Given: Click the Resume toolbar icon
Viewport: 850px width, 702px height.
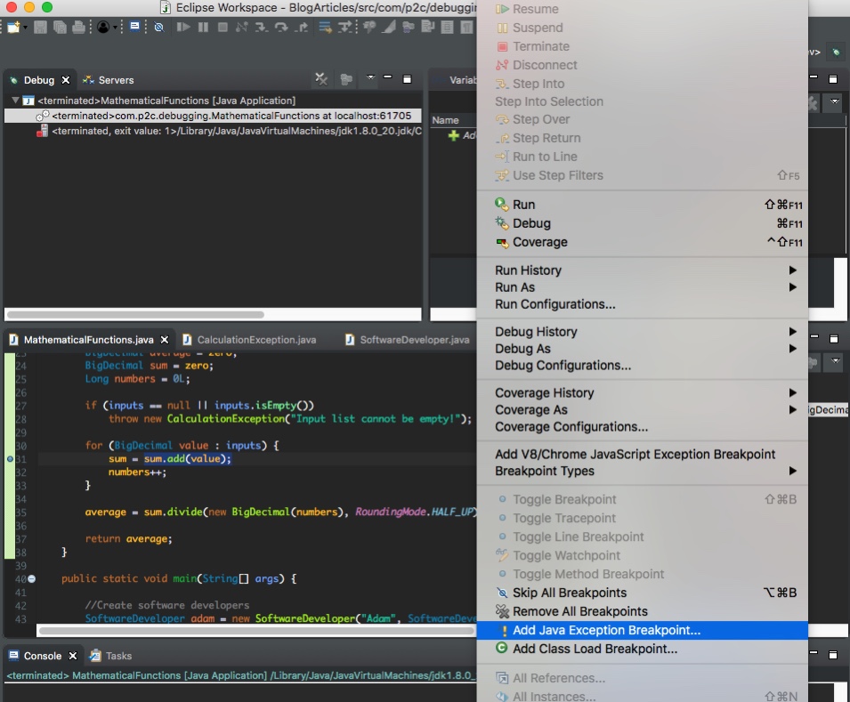Looking at the screenshot, I should [183, 27].
